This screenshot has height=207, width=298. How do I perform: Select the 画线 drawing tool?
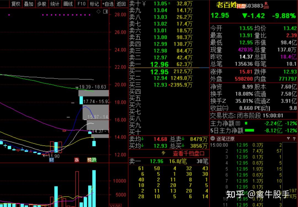point(68,4)
